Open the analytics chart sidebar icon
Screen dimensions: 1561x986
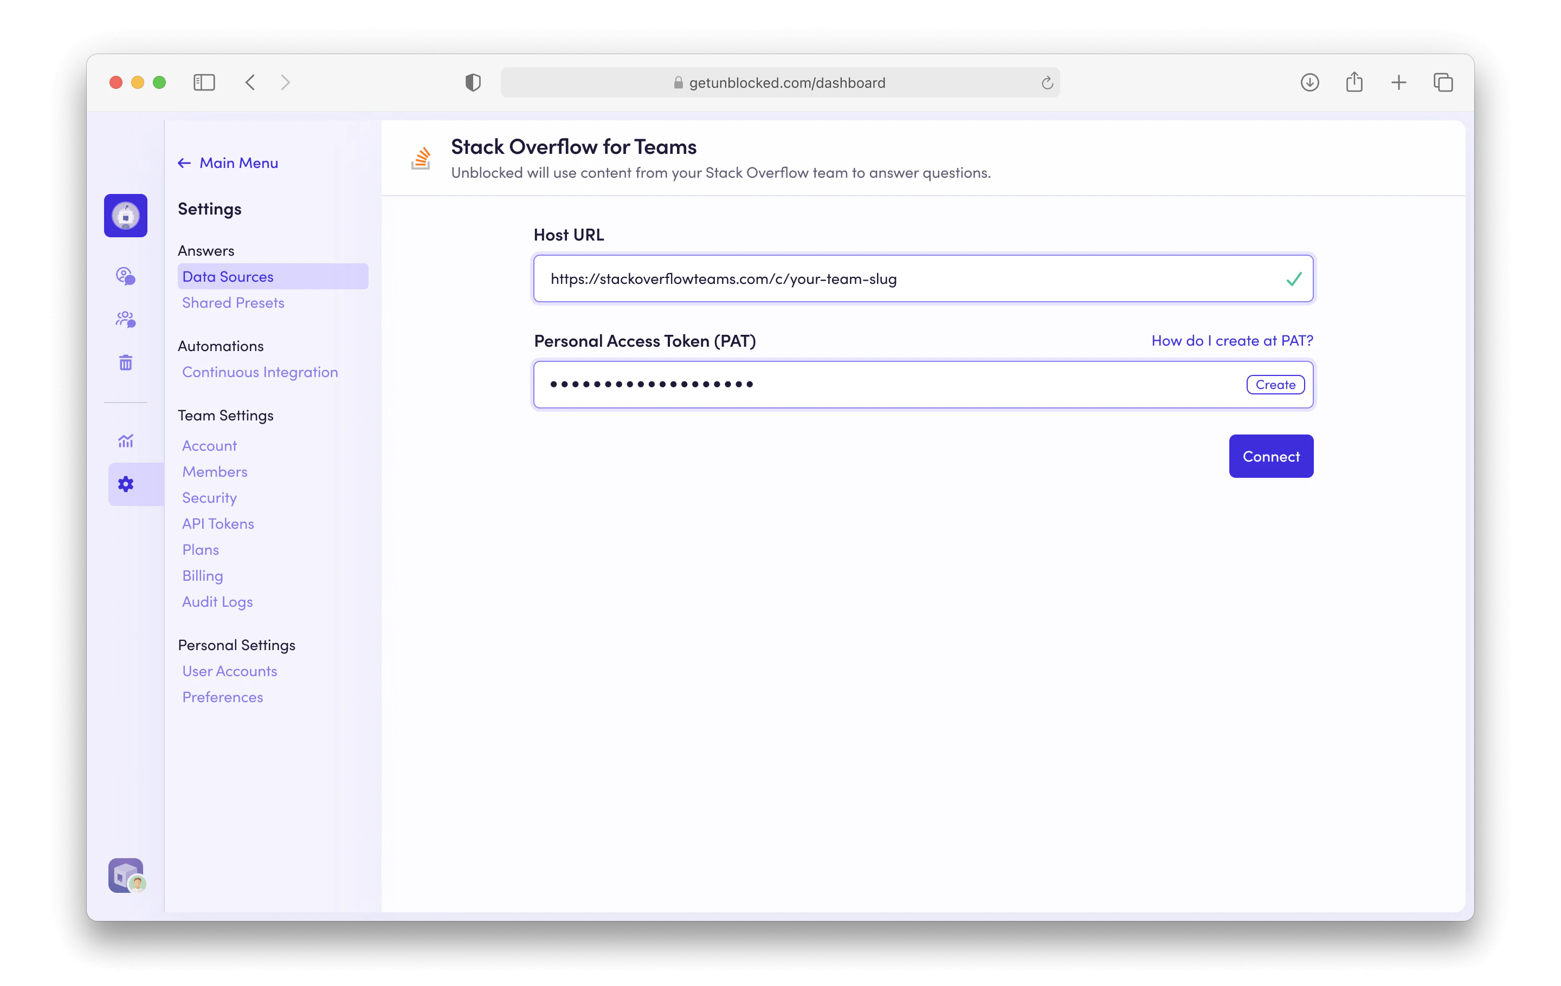pos(126,441)
